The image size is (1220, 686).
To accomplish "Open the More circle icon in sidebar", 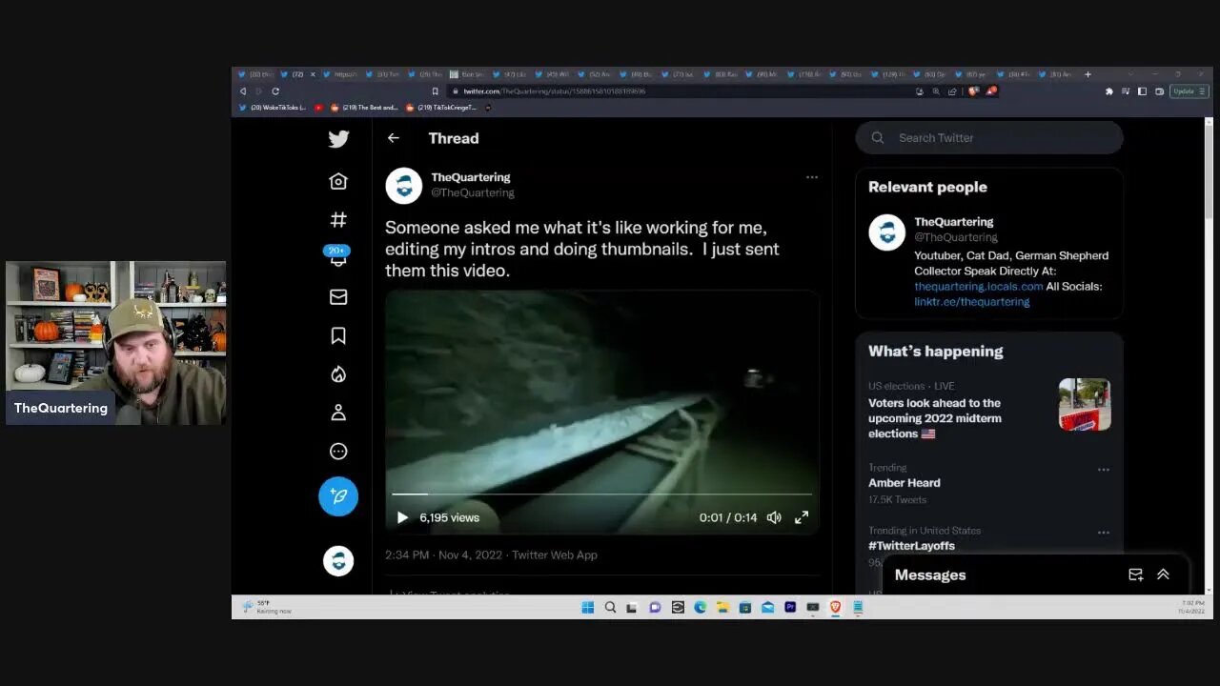I will coord(338,452).
